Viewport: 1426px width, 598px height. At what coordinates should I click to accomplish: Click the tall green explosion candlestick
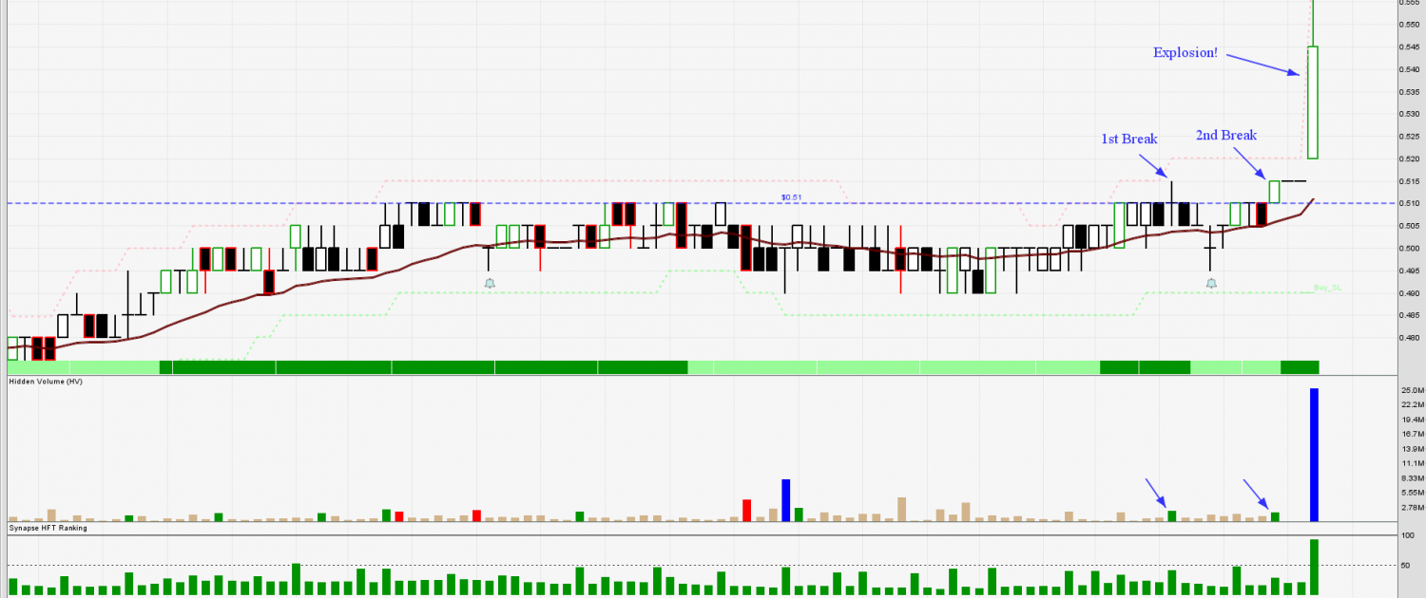1312,102
